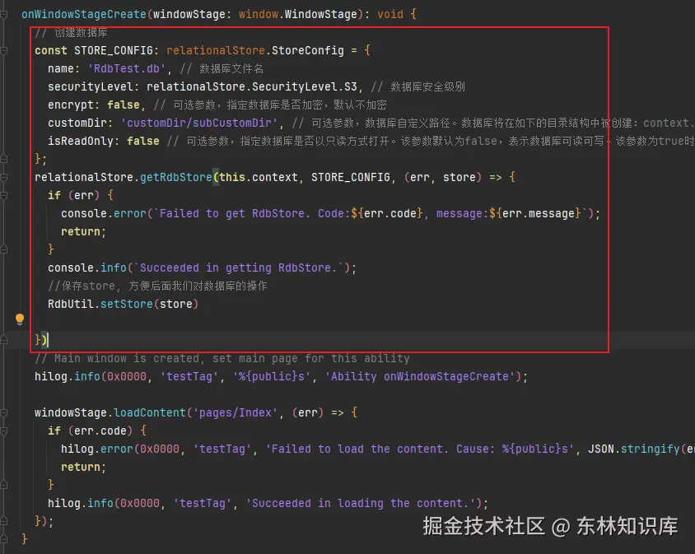
Task: Fold the 'if (err.code)' block
Action: point(4,431)
